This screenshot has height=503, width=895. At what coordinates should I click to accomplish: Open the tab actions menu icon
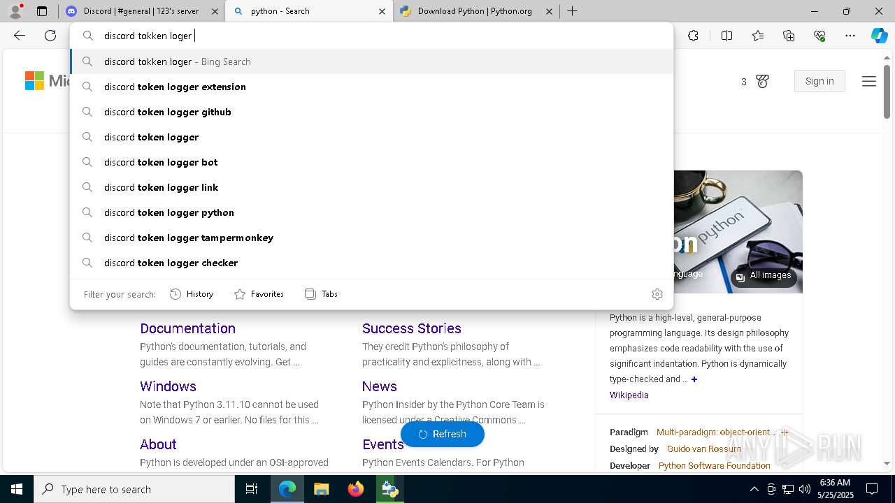click(42, 11)
